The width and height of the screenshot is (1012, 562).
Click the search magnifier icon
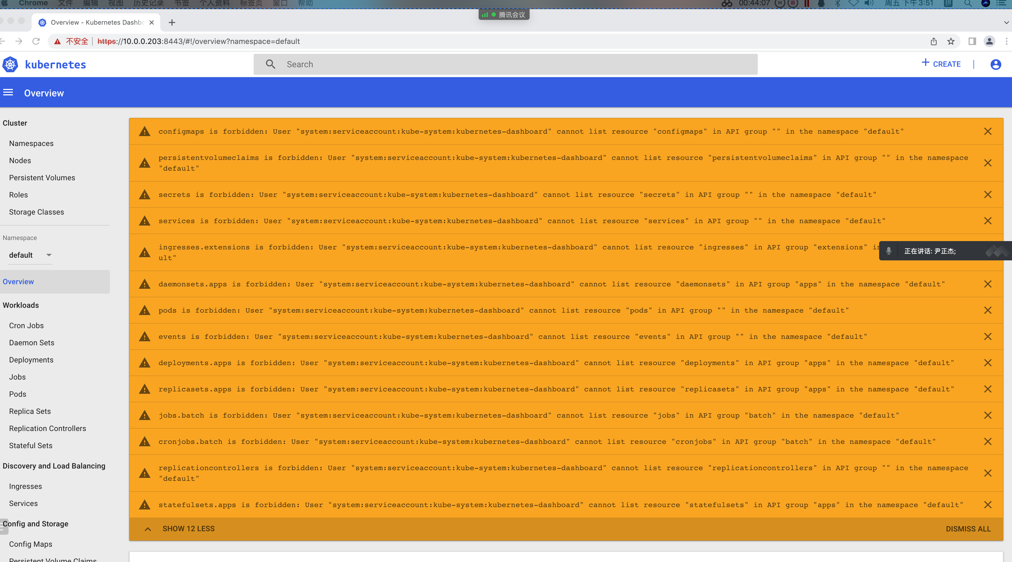pos(270,64)
